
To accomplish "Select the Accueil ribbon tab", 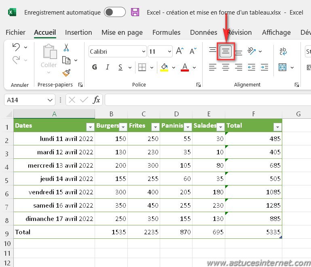I will [x=45, y=32].
